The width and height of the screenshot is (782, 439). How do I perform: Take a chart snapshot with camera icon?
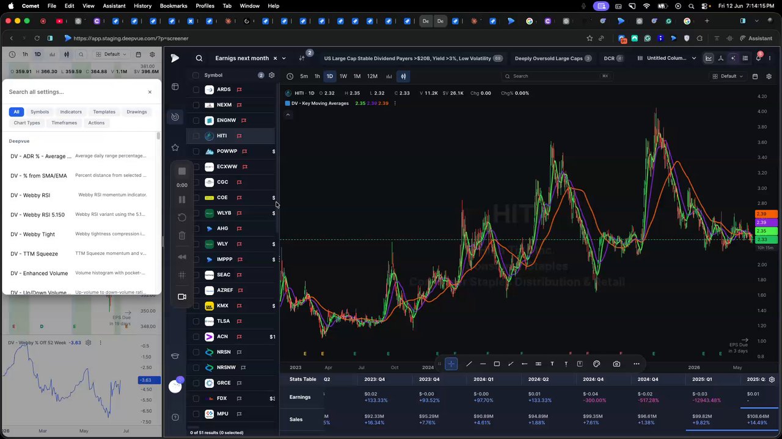(616, 364)
